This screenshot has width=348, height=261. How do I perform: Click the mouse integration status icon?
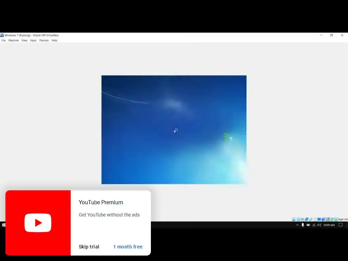click(x=332, y=219)
